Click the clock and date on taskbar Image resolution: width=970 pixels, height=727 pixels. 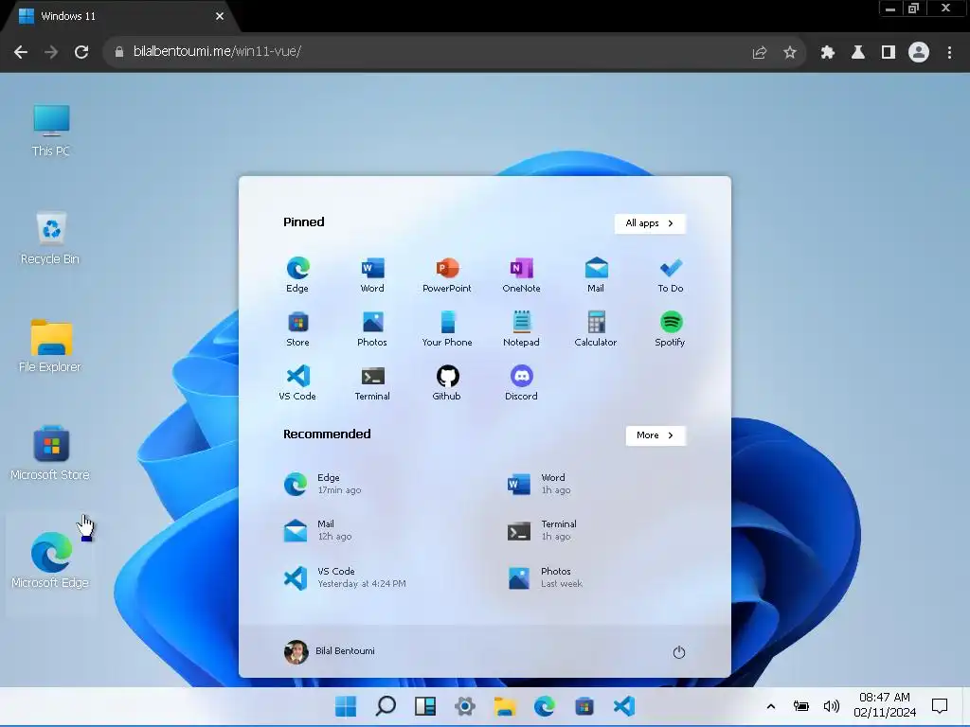[885, 704]
